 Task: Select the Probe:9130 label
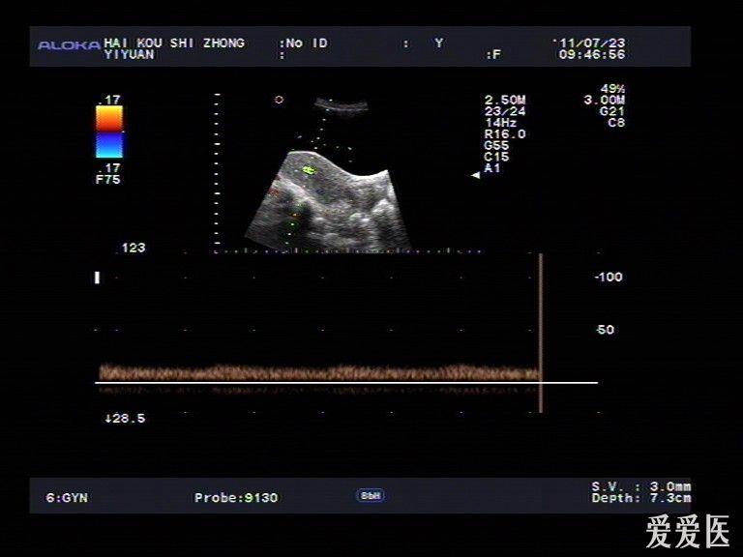pyautogui.click(x=235, y=498)
